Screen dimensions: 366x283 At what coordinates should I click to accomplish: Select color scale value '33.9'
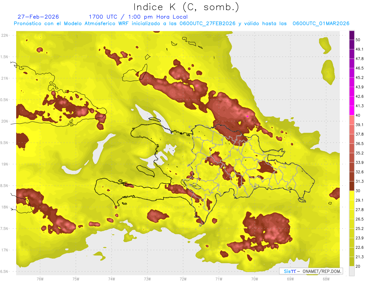click(360, 162)
